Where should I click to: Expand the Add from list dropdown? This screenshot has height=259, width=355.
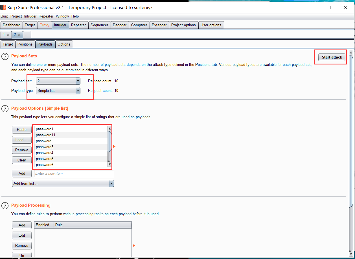(x=63, y=184)
